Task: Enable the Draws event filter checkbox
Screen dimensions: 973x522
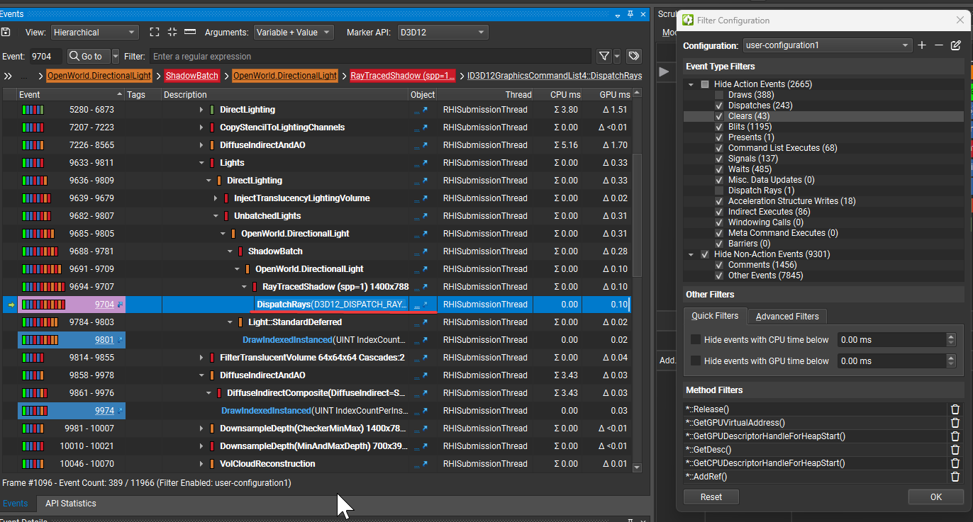Action: click(719, 95)
